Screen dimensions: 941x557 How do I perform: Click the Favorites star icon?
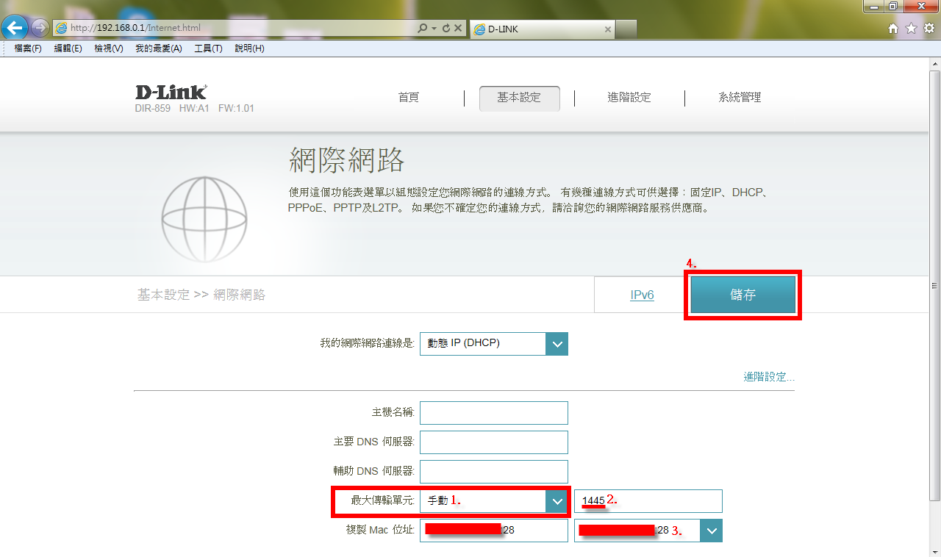click(911, 29)
